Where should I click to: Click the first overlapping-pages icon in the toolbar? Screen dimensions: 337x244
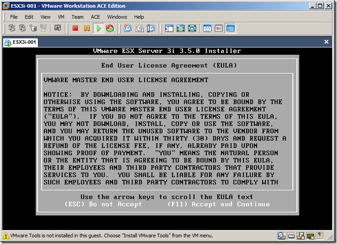(x=12, y=28)
